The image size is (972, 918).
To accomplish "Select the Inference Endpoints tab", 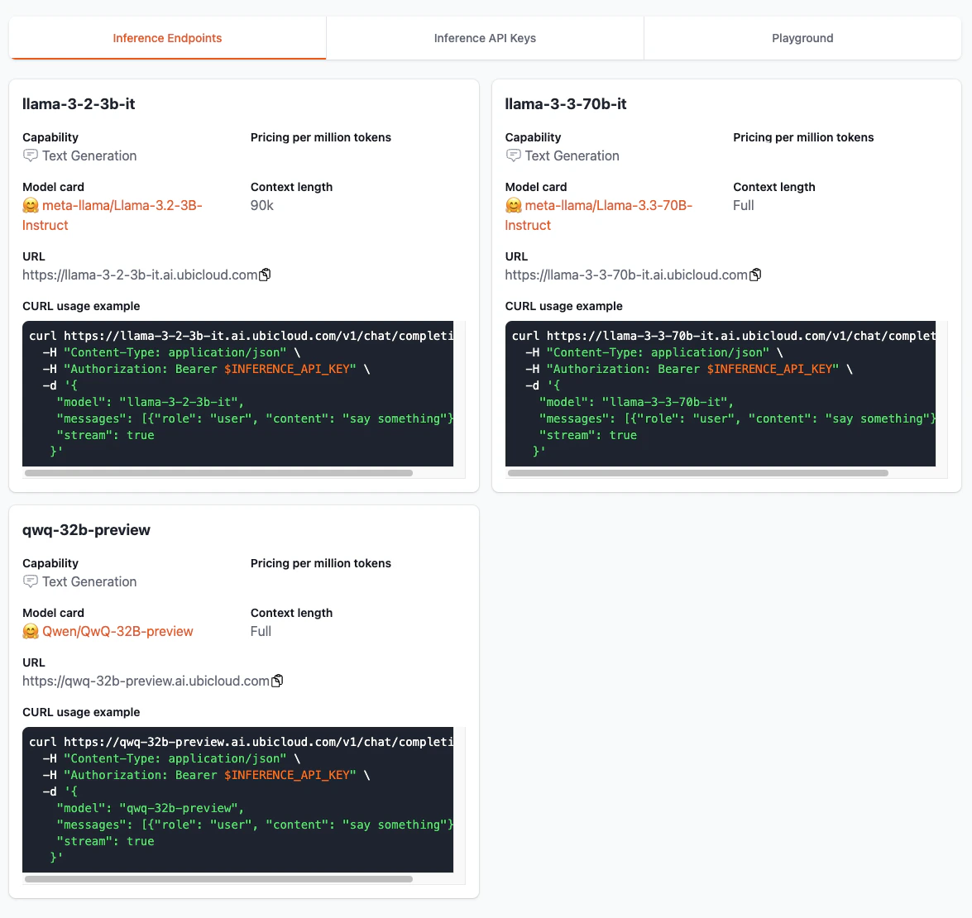I will point(167,37).
